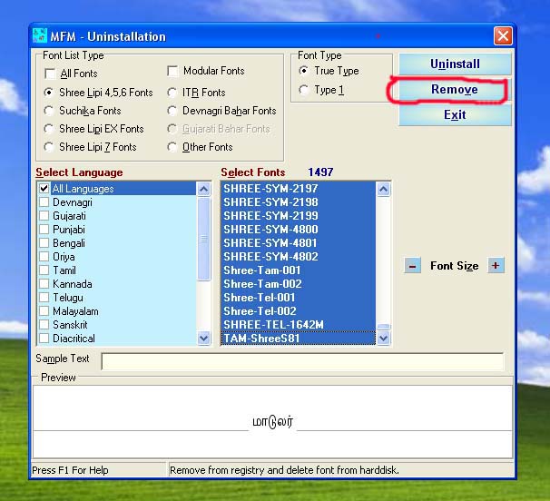Check the Malayalam language box
This screenshot has height=501, width=550.
point(44,311)
